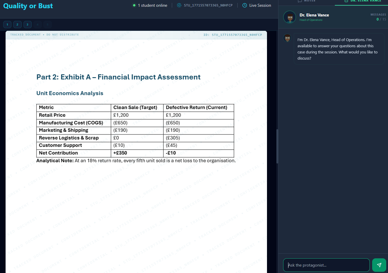Go to document page 5
This screenshot has width=388, height=273.
pyautogui.click(x=47, y=25)
